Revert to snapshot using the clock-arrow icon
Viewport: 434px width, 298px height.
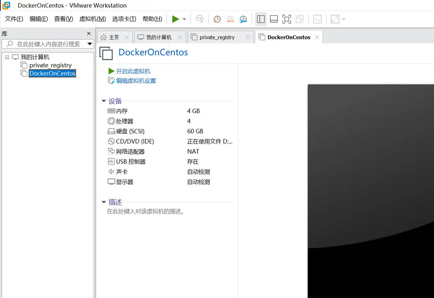pyautogui.click(x=230, y=19)
